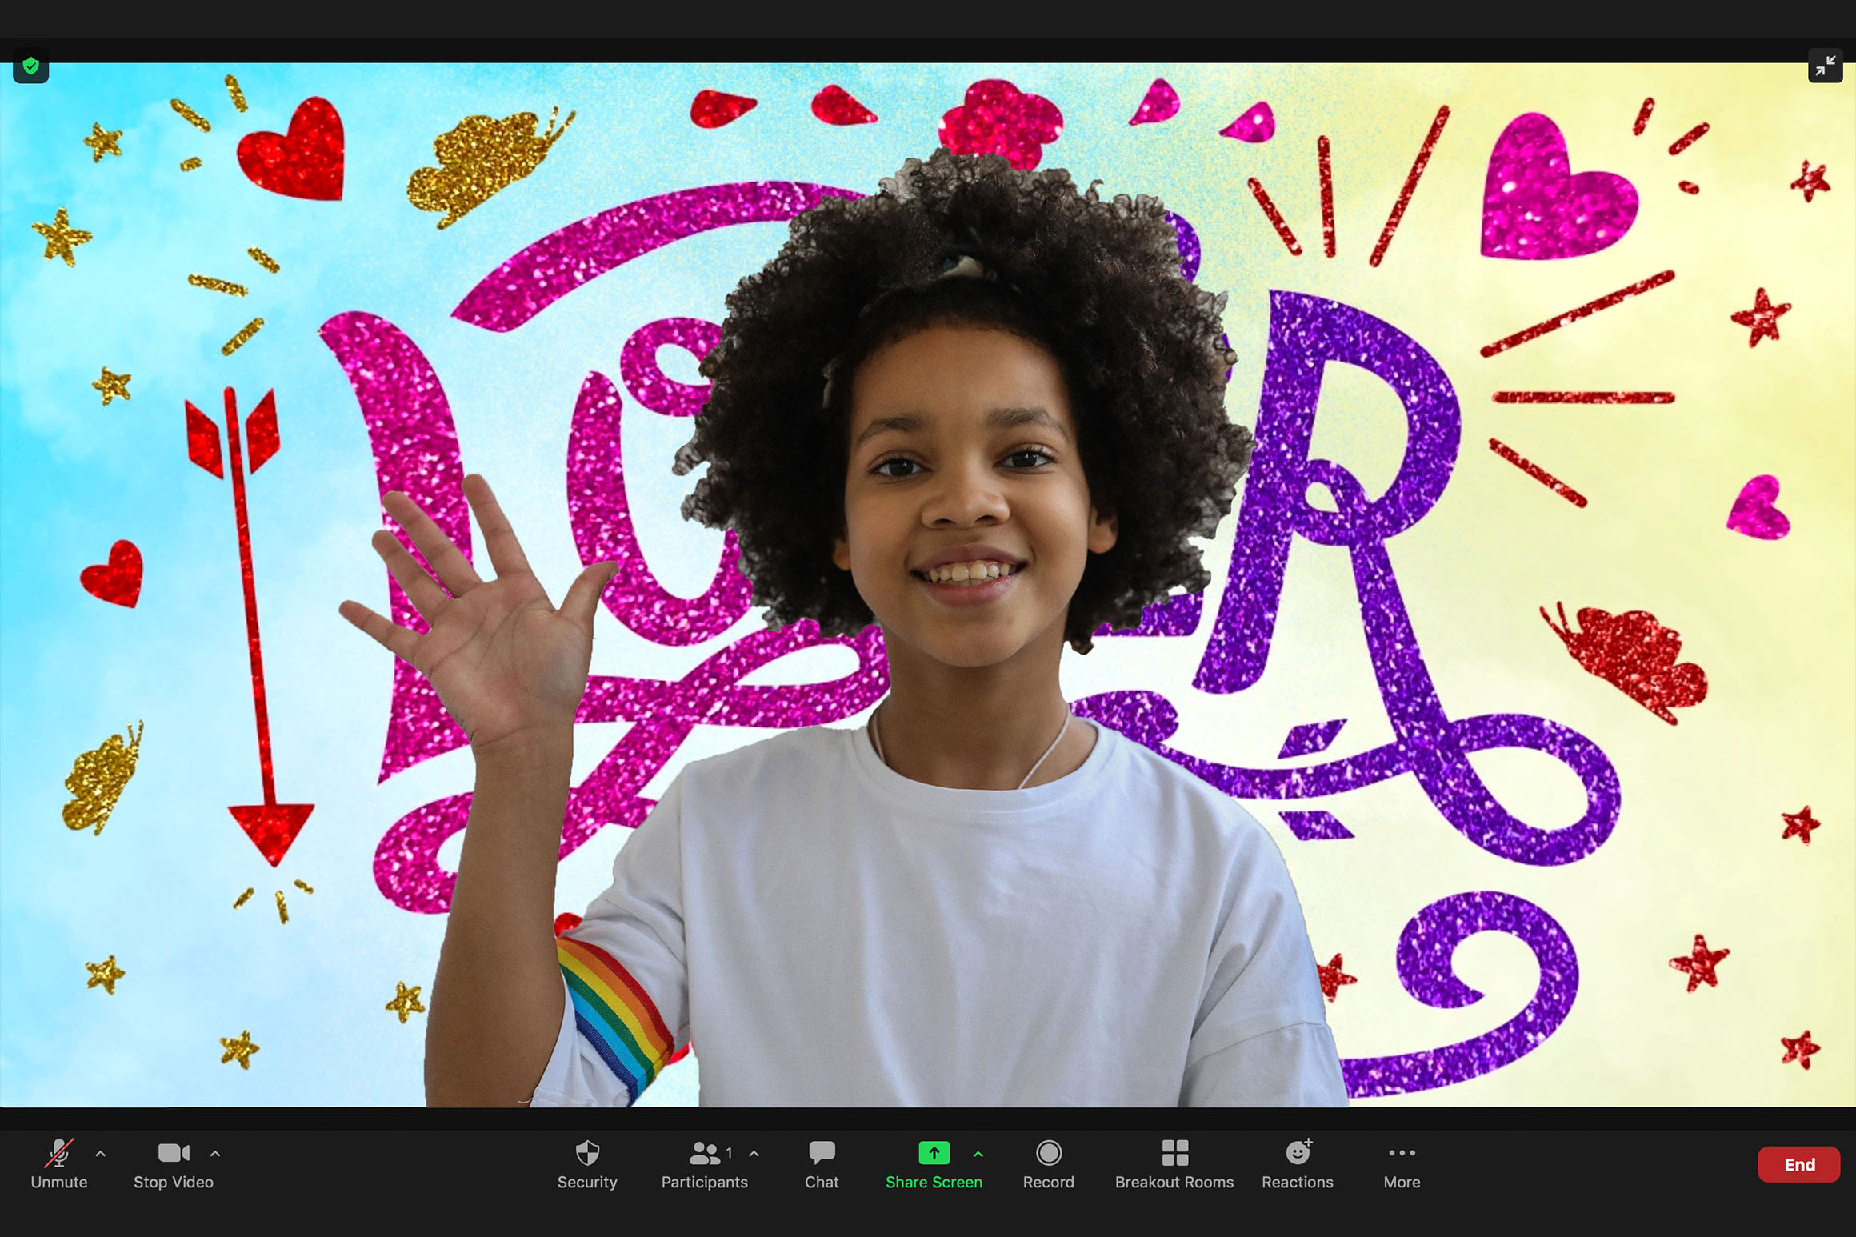1856x1237 pixels.
Task: Open the video settings chevron
Action: (x=215, y=1154)
